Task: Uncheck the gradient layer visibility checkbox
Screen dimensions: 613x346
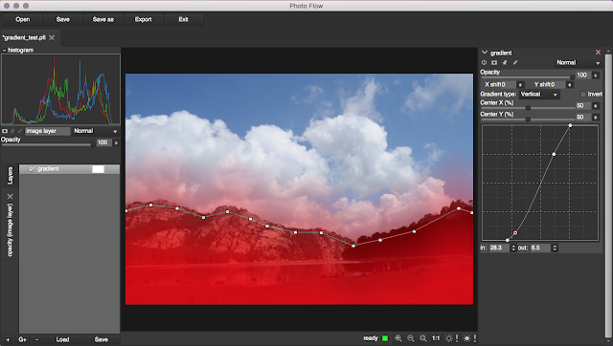Action: (32, 169)
